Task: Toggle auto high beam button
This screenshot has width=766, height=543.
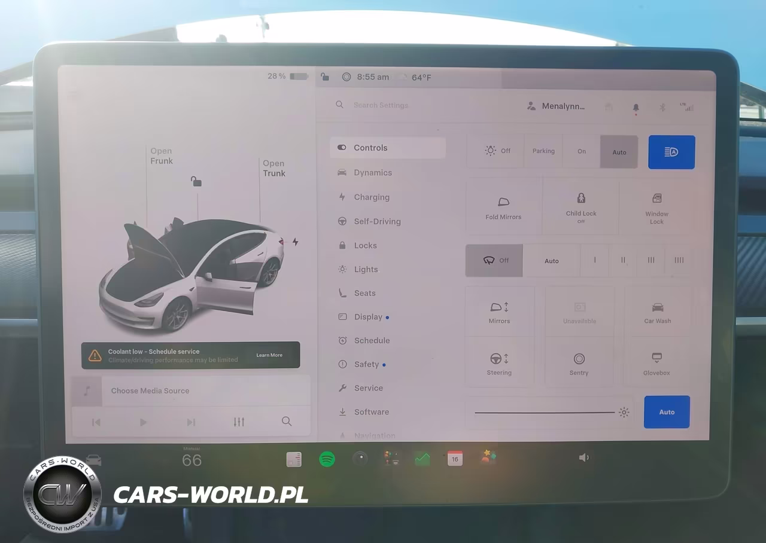Action: click(671, 152)
